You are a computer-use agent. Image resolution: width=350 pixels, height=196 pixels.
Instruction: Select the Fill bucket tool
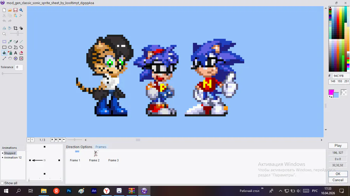coord(4,53)
